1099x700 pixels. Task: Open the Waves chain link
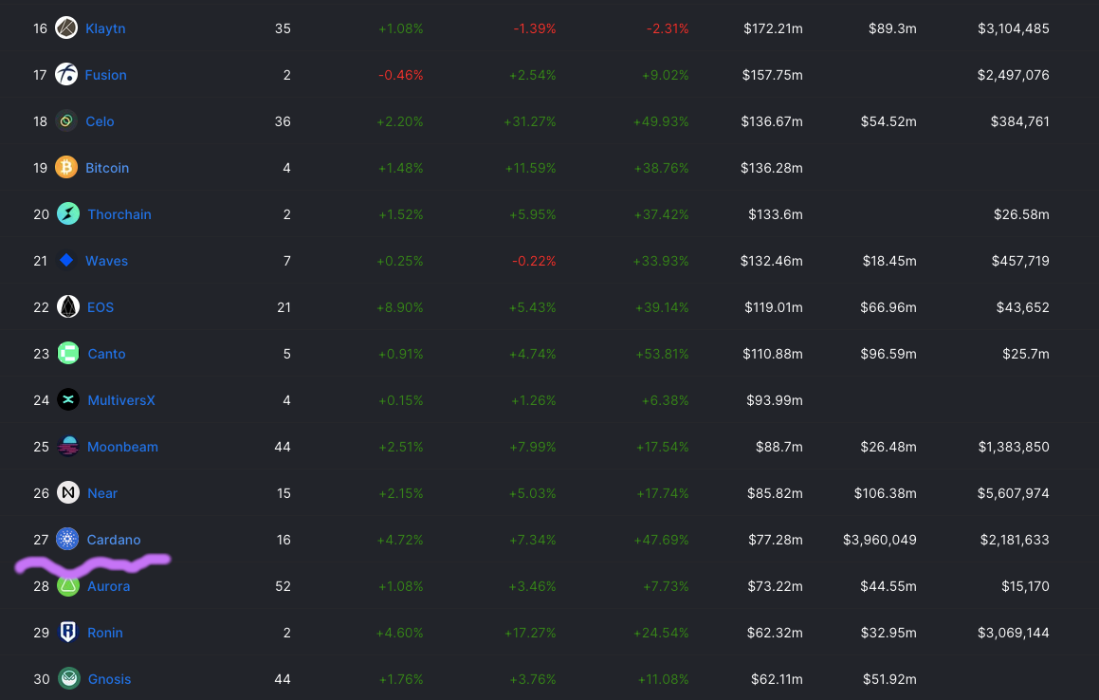click(x=106, y=261)
